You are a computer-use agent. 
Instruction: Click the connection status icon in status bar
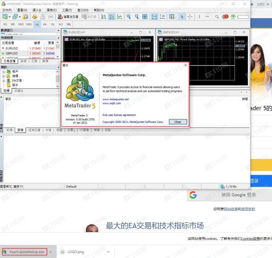tap(223, 187)
